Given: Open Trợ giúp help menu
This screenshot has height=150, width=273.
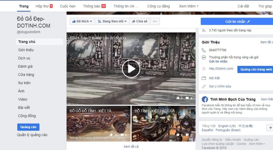Looking at the screenshot, I should pyautogui.click(x=265, y=6).
